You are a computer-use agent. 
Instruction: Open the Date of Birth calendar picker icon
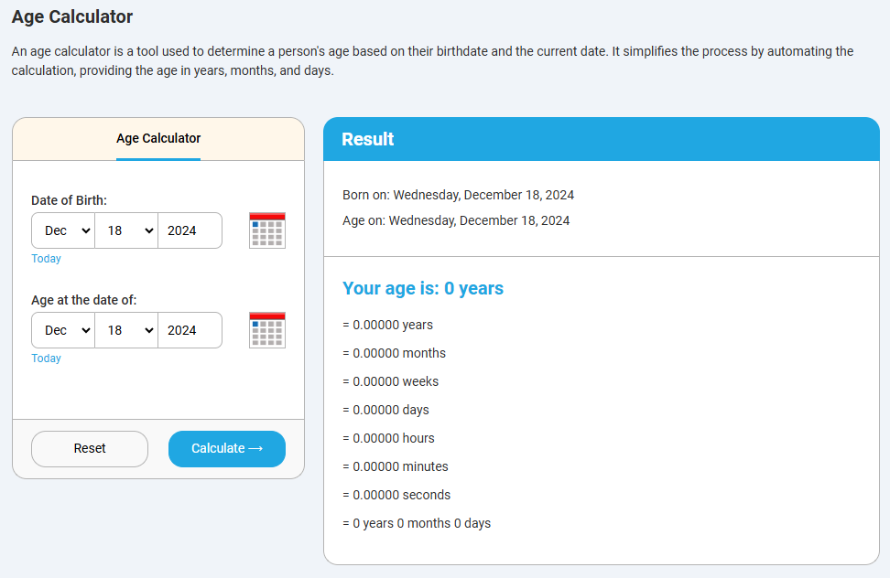[267, 230]
